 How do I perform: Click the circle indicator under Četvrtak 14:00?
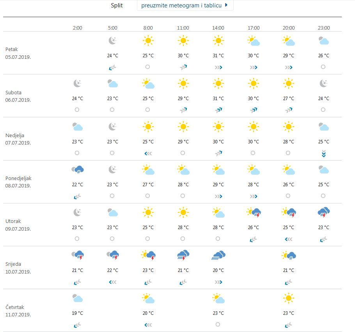pos(218,324)
